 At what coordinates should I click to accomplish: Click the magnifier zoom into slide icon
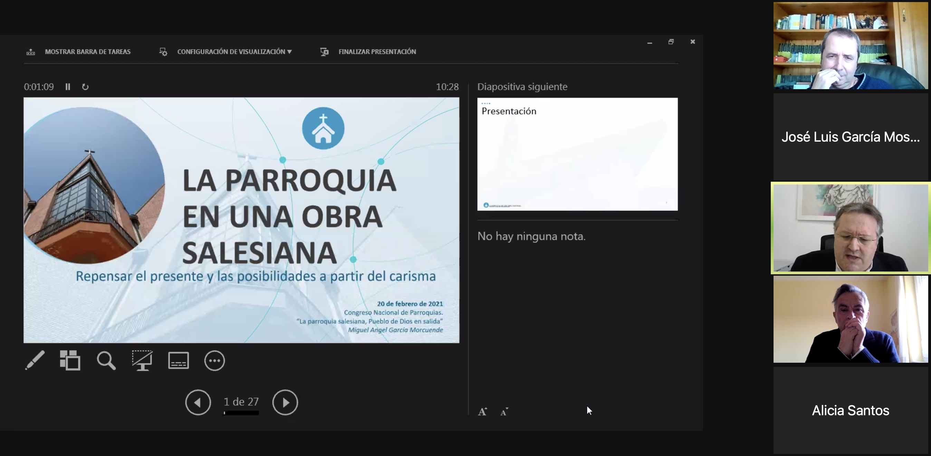(106, 360)
